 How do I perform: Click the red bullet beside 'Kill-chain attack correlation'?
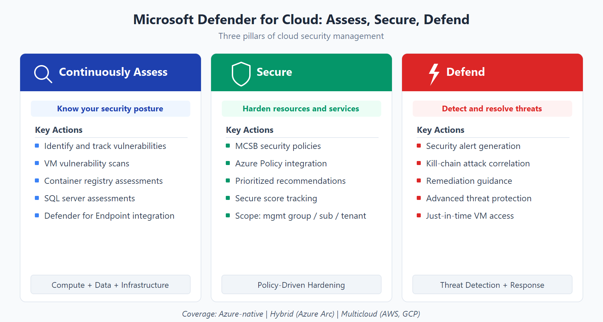click(419, 163)
